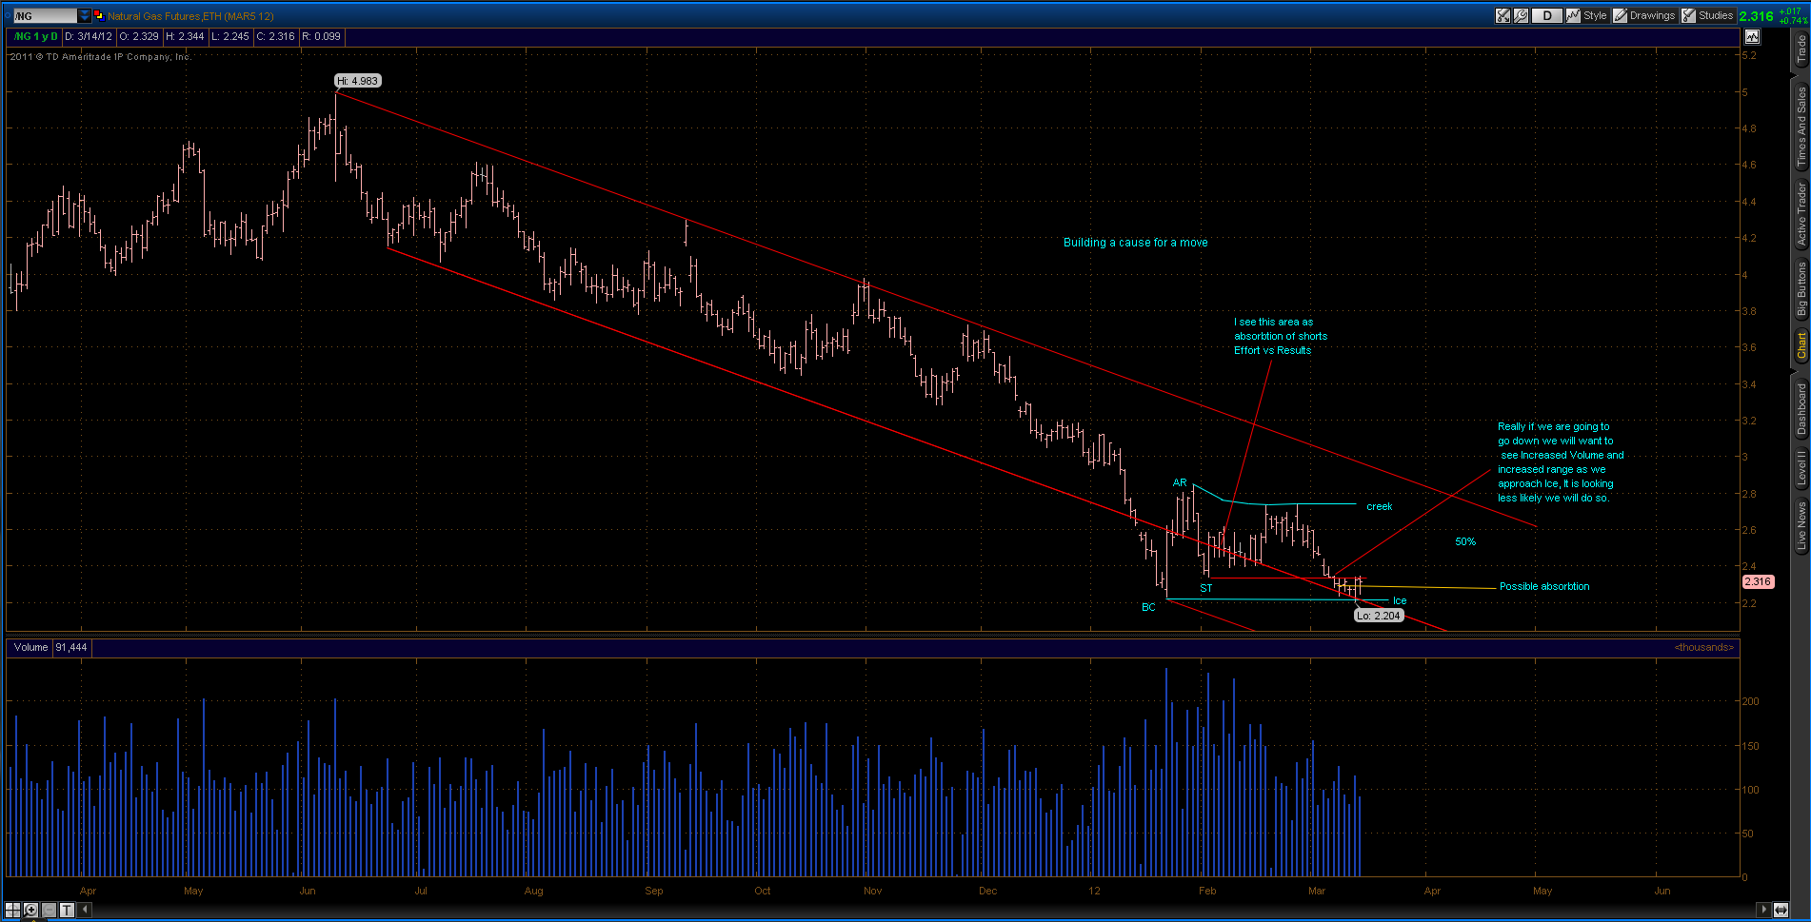Click the Hi: 4.983 price bubble
Screen dimensions: 1811x922
[358, 81]
